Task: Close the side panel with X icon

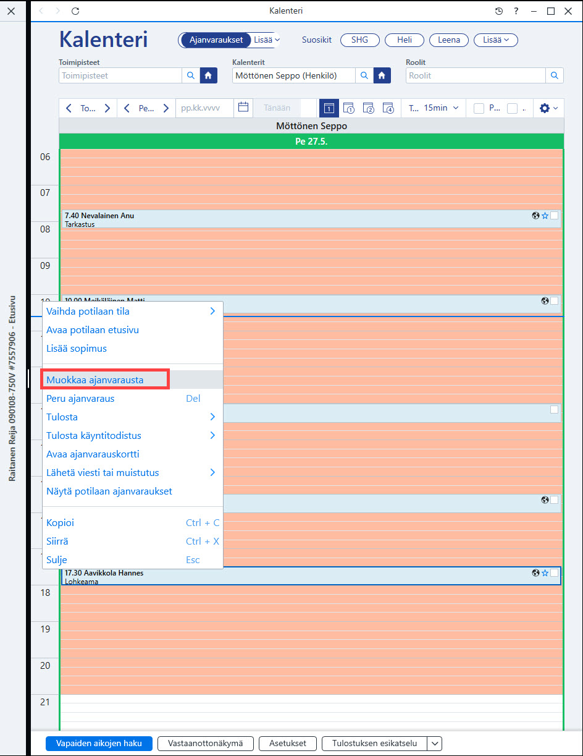Action: [x=10, y=11]
